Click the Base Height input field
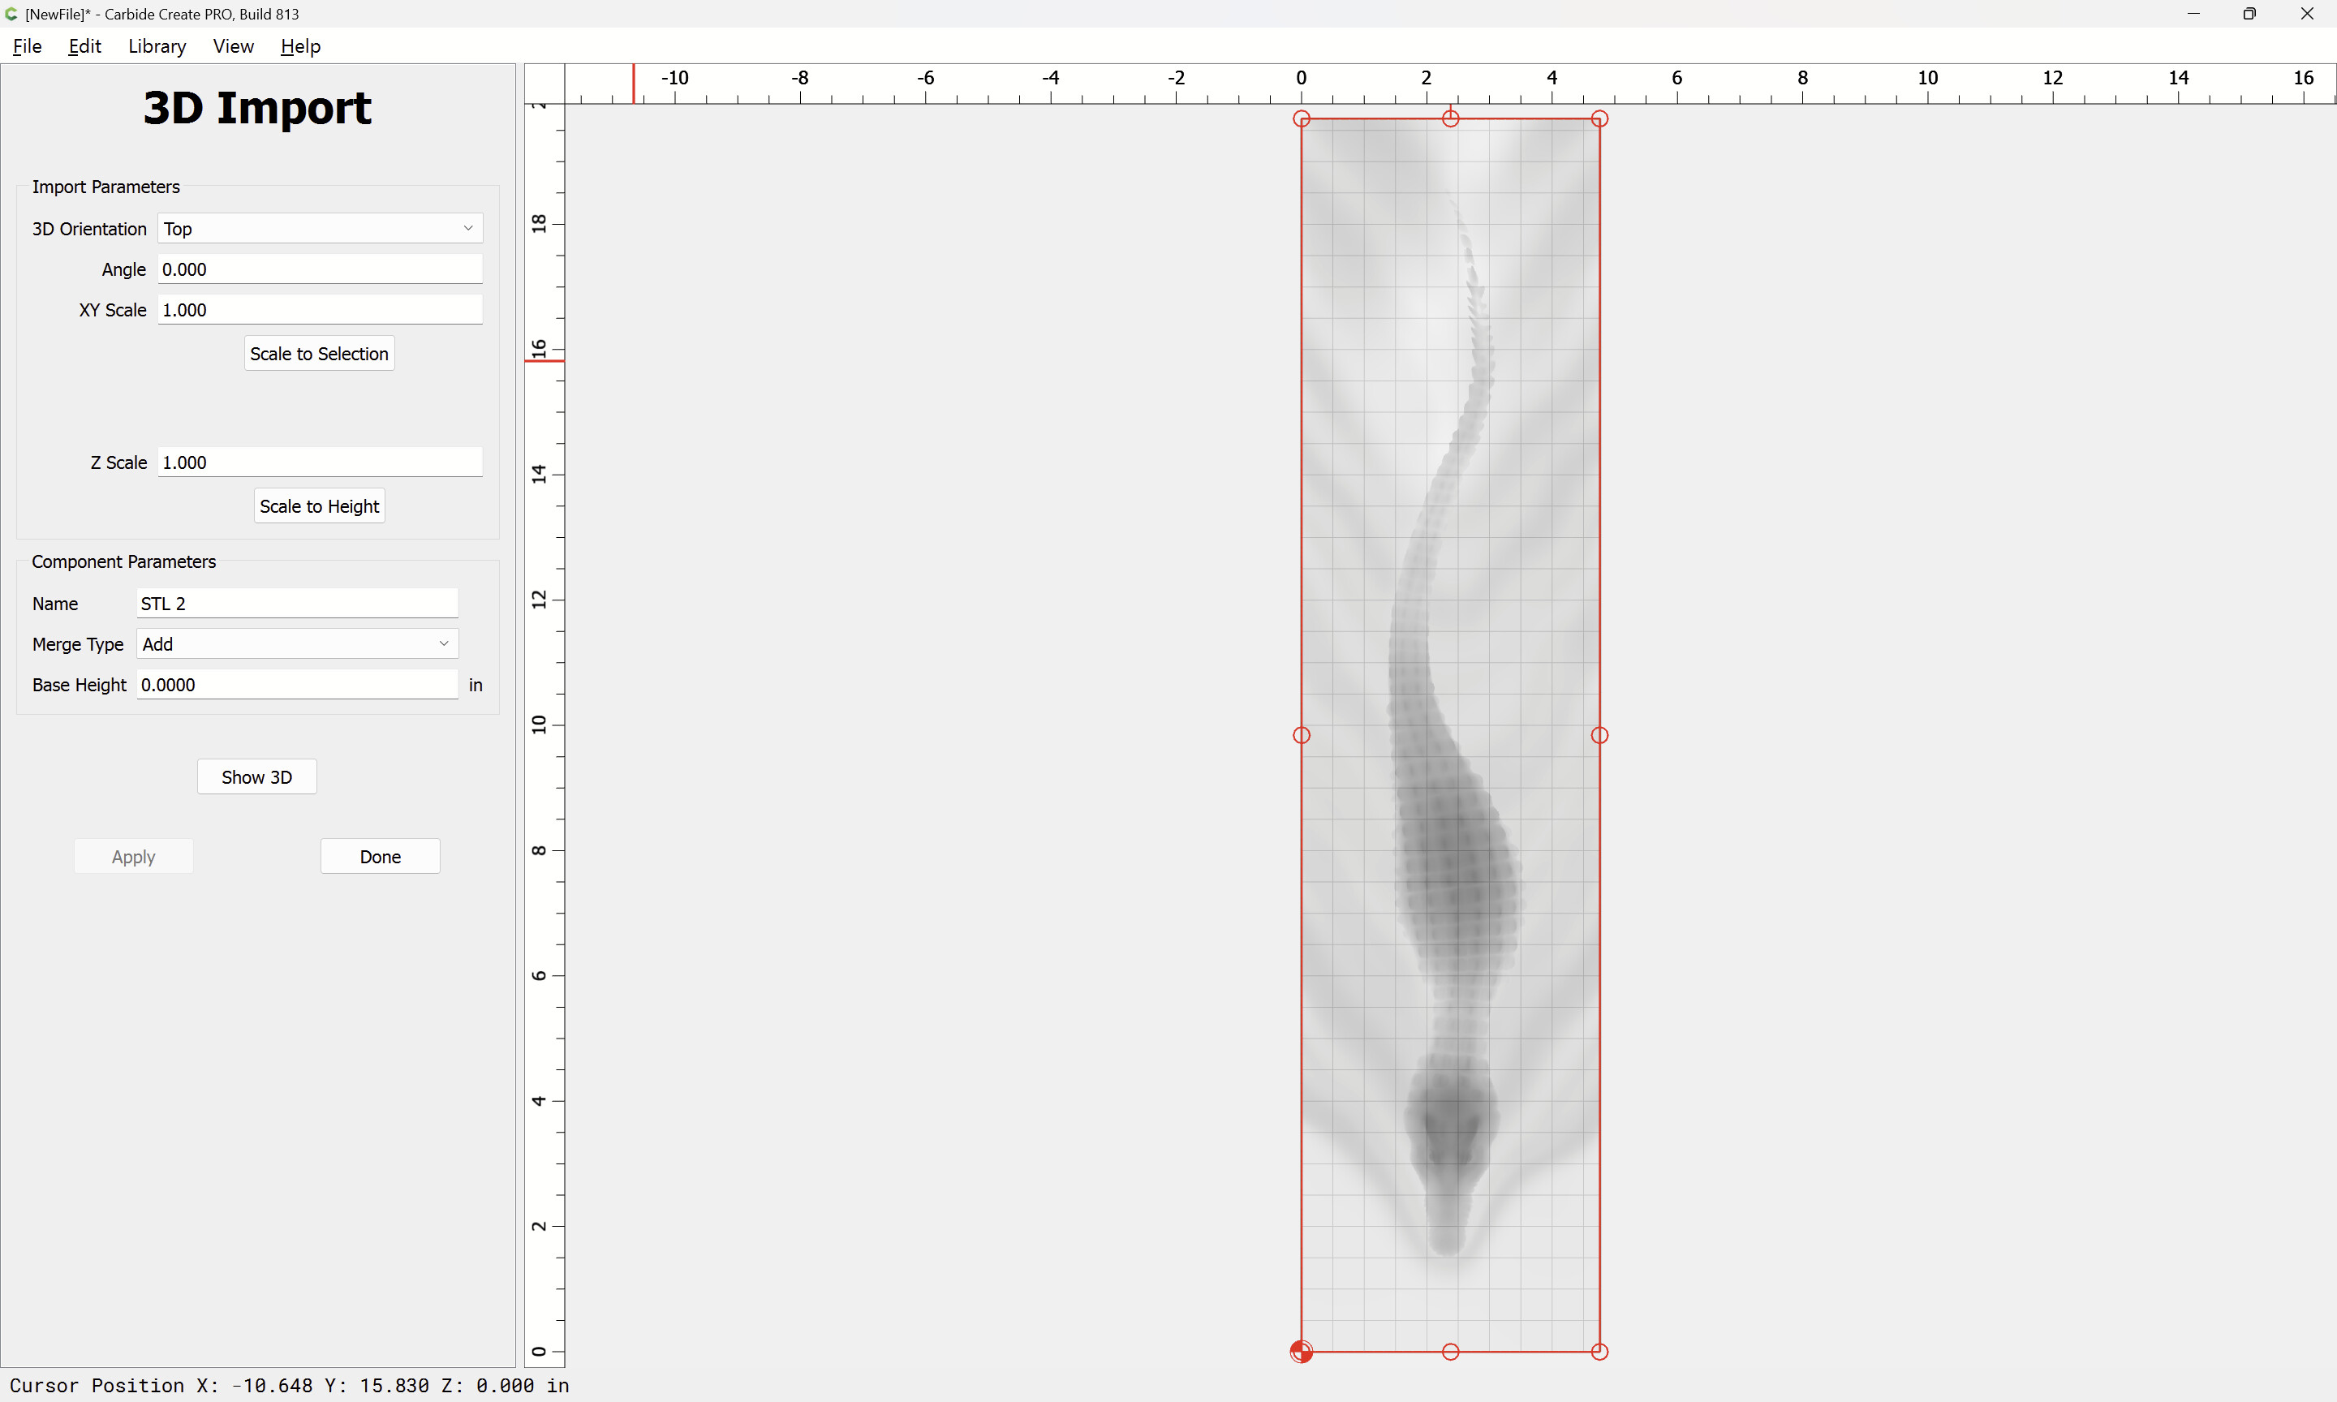 pyautogui.click(x=298, y=685)
